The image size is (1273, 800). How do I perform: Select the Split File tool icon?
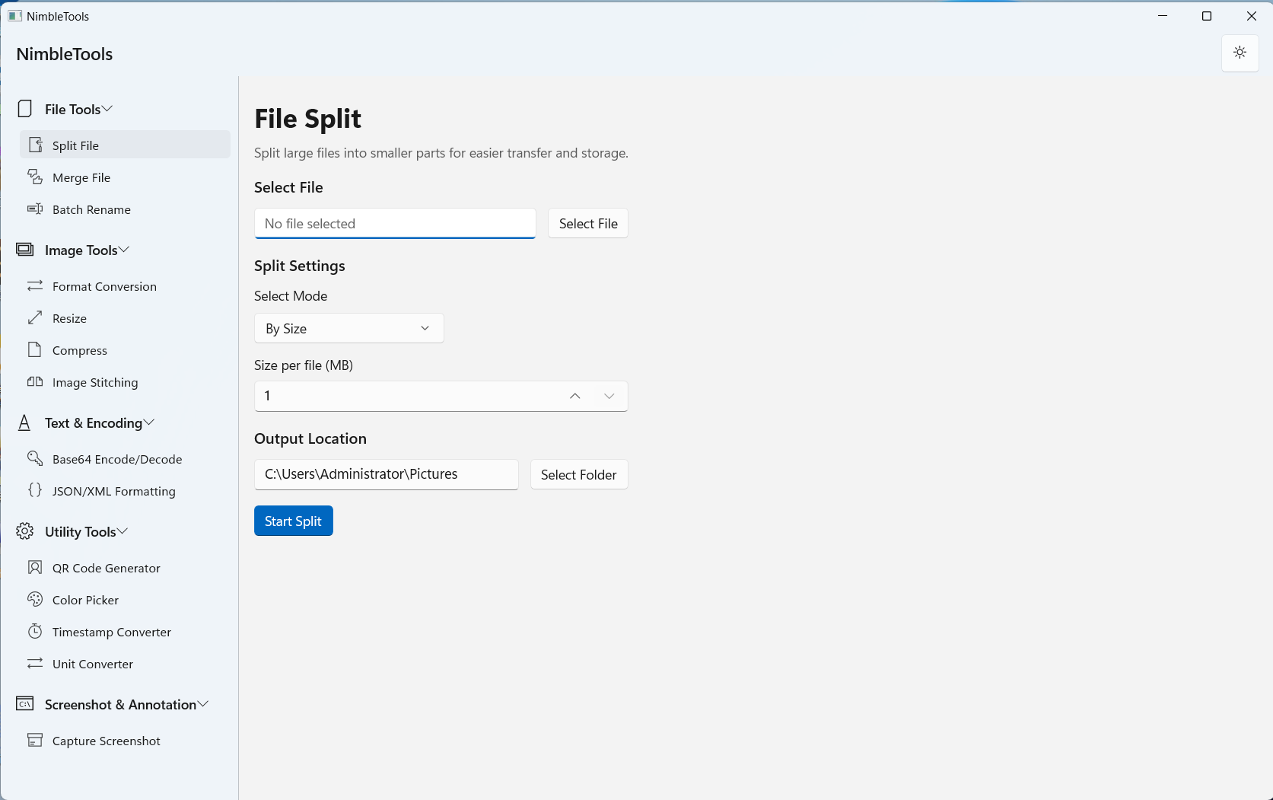tap(35, 145)
